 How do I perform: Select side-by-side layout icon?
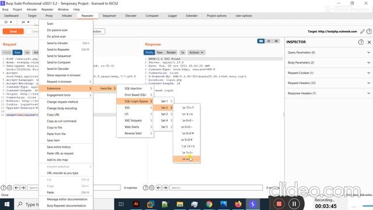[x=261, y=41]
